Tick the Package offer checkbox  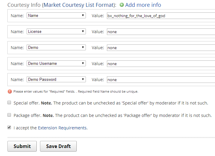pyautogui.click(x=9, y=115)
